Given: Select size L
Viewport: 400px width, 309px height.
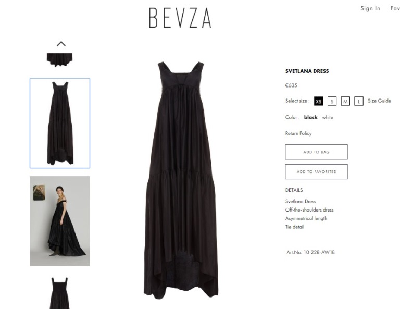Looking at the screenshot, I should click(x=359, y=101).
